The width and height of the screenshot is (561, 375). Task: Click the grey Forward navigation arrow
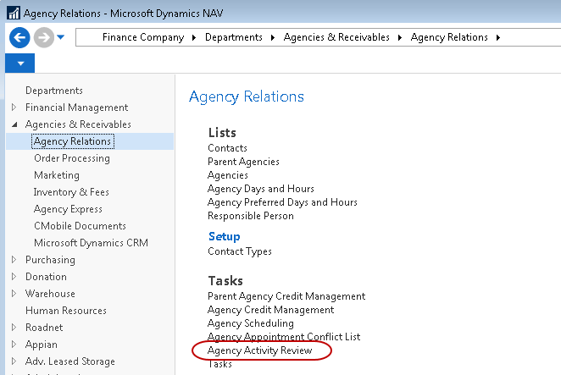point(44,37)
